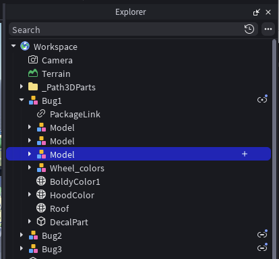
Task: Click the Bug2 model icon
Action: pyautogui.click(x=33, y=235)
